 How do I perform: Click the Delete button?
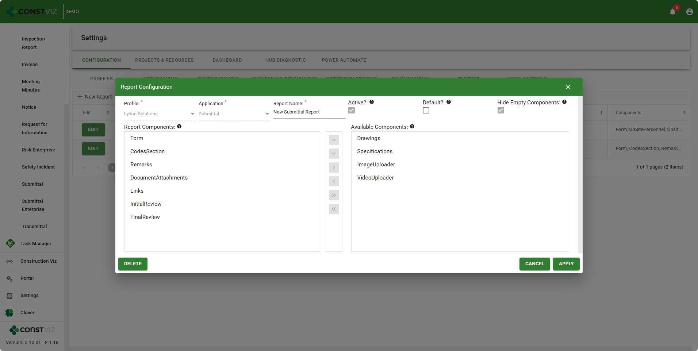coord(133,264)
